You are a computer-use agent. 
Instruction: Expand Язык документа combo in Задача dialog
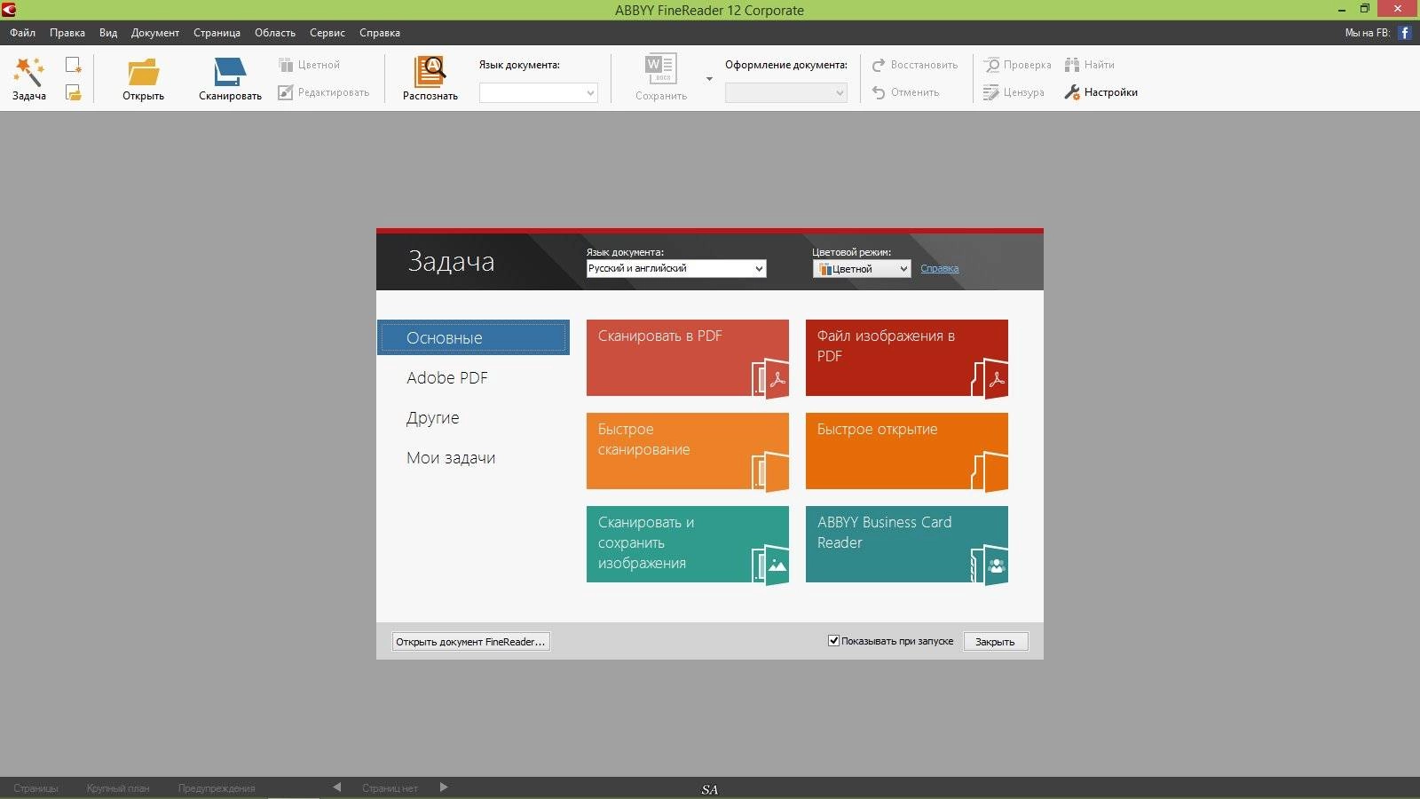pyautogui.click(x=759, y=269)
